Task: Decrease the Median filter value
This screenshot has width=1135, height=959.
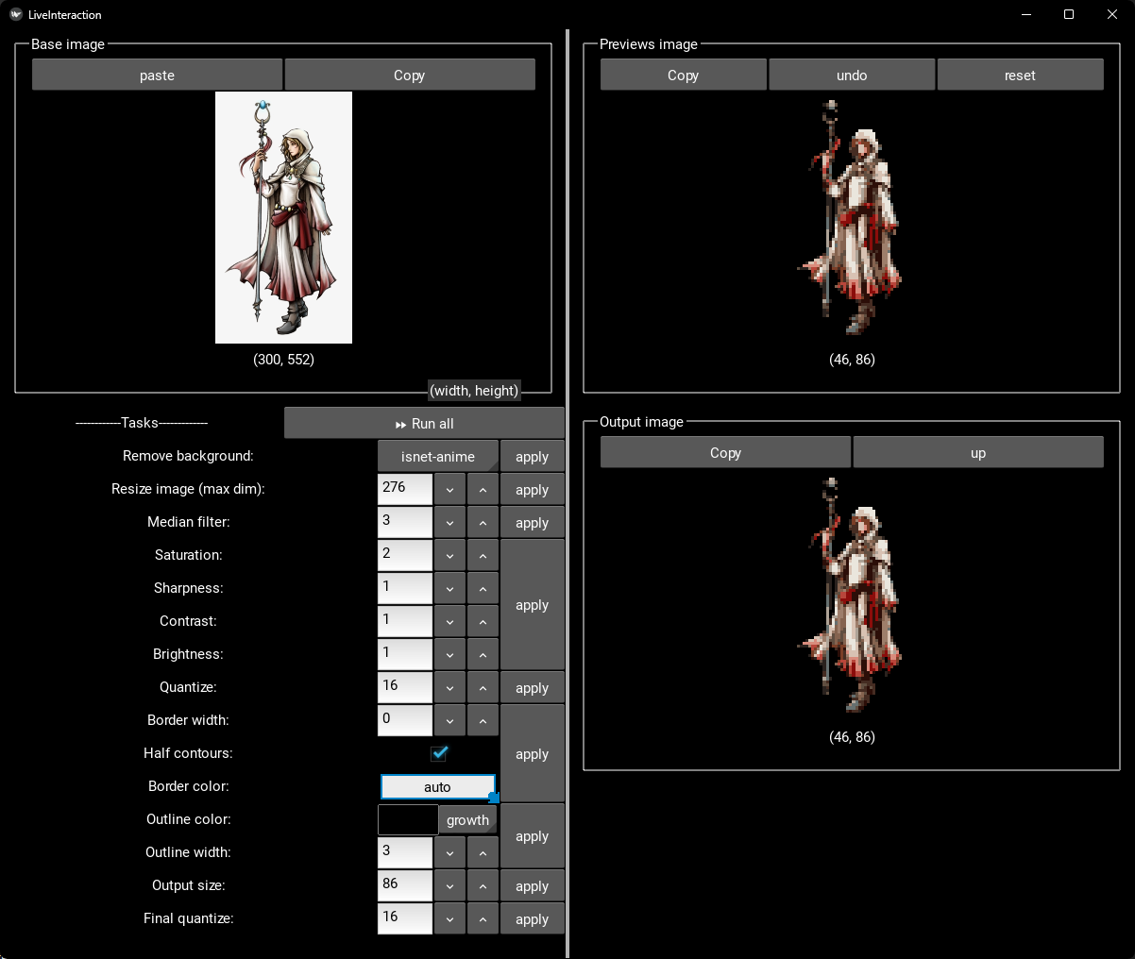Action: click(449, 523)
